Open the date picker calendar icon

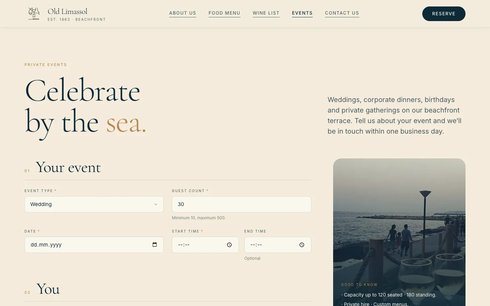click(x=154, y=245)
